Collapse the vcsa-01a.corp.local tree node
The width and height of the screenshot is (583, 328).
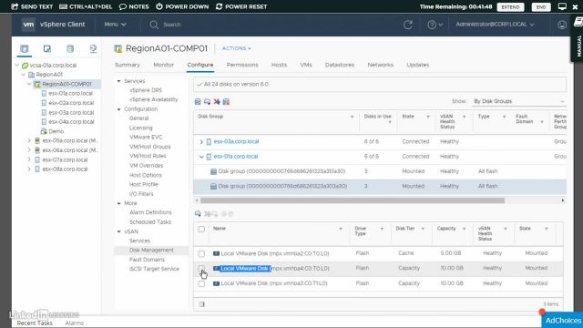[x=17, y=65]
